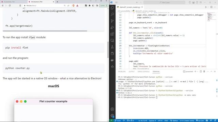Open the Search view in VS Code

[112, 14]
